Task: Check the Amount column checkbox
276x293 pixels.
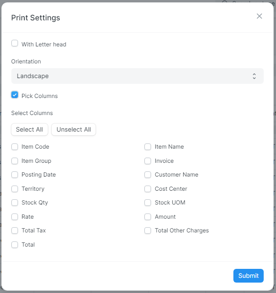Action: [x=148, y=217]
